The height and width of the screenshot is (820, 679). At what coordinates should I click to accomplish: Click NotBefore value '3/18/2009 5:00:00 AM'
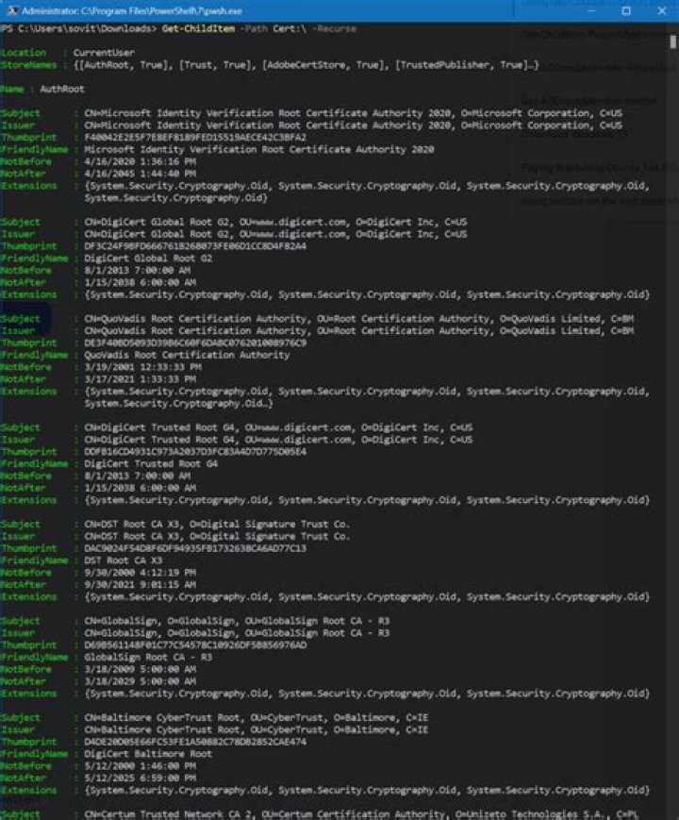tap(141, 669)
